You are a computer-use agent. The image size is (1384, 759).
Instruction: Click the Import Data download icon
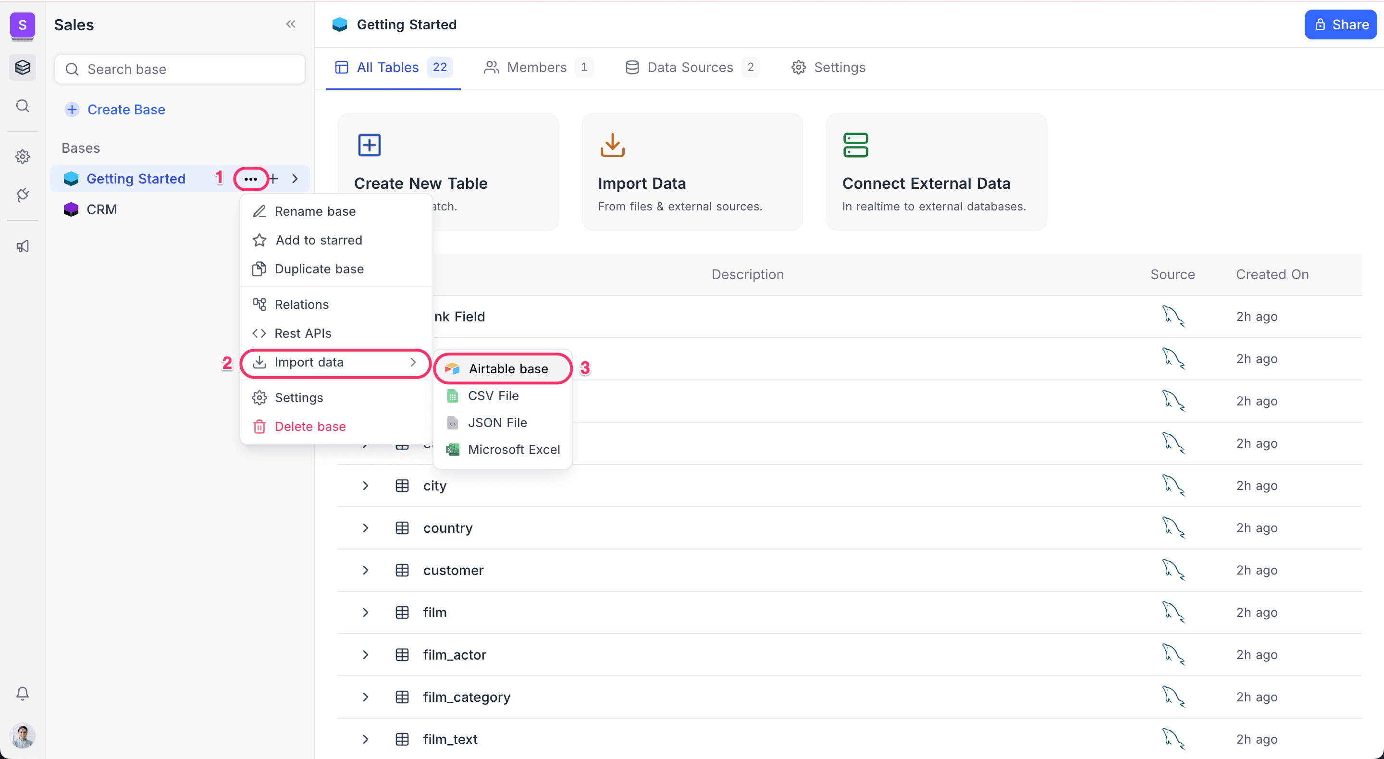612,145
